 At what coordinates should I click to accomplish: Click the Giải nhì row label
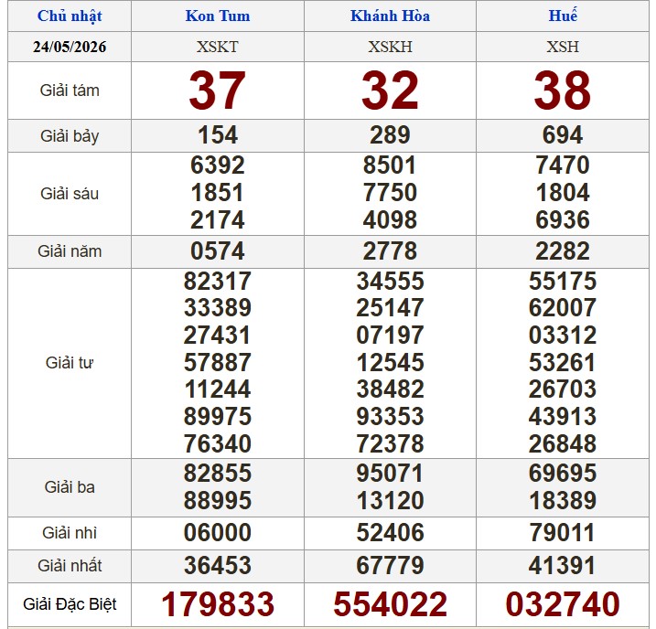pyautogui.click(x=70, y=533)
